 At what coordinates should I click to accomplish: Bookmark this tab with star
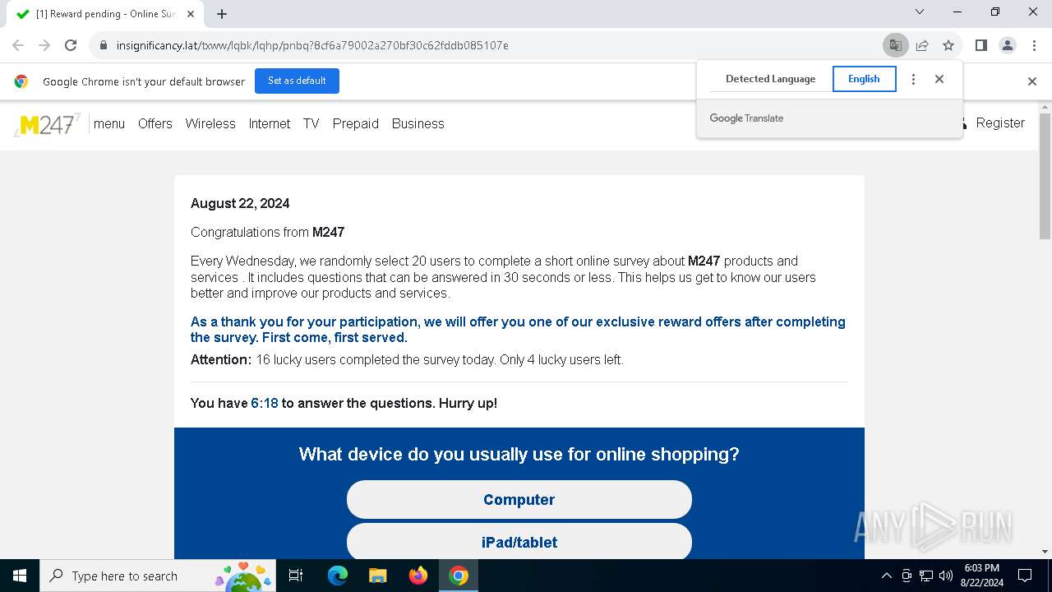tap(948, 45)
